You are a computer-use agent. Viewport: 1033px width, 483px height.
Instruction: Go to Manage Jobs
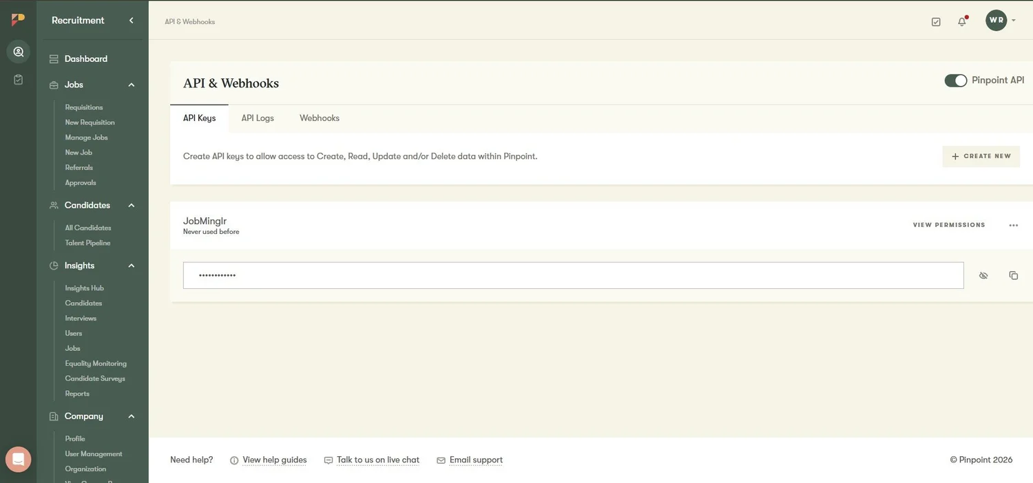pos(87,138)
